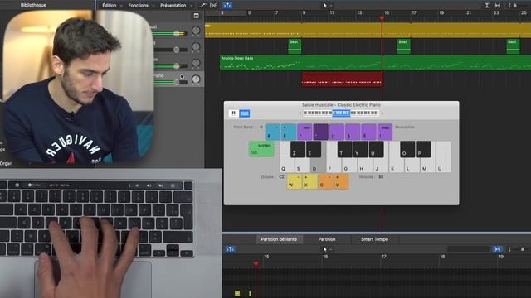
Task: Click horizontal auto-zoom icon in tracks toolbar
Action: (x=498, y=6)
